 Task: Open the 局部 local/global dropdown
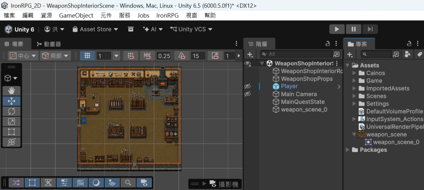(x=55, y=56)
